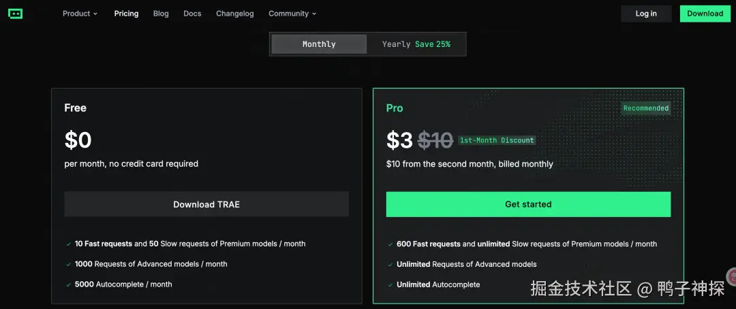This screenshot has height=309, width=736.
Task: Click the Download TRAE button
Action: pos(206,204)
